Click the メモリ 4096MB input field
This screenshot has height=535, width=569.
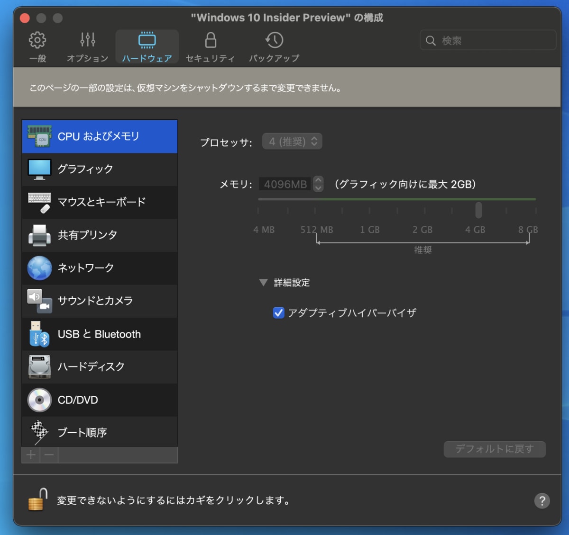(x=285, y=184)
